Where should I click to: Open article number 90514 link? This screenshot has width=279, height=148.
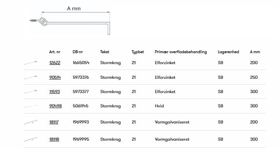pyautogui.click(x=55, y=77)
